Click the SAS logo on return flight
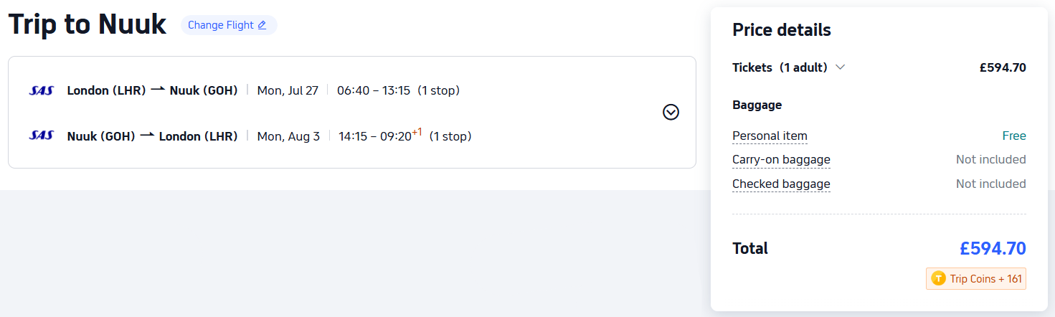1055x317 pixels. [x=42, y=136]
